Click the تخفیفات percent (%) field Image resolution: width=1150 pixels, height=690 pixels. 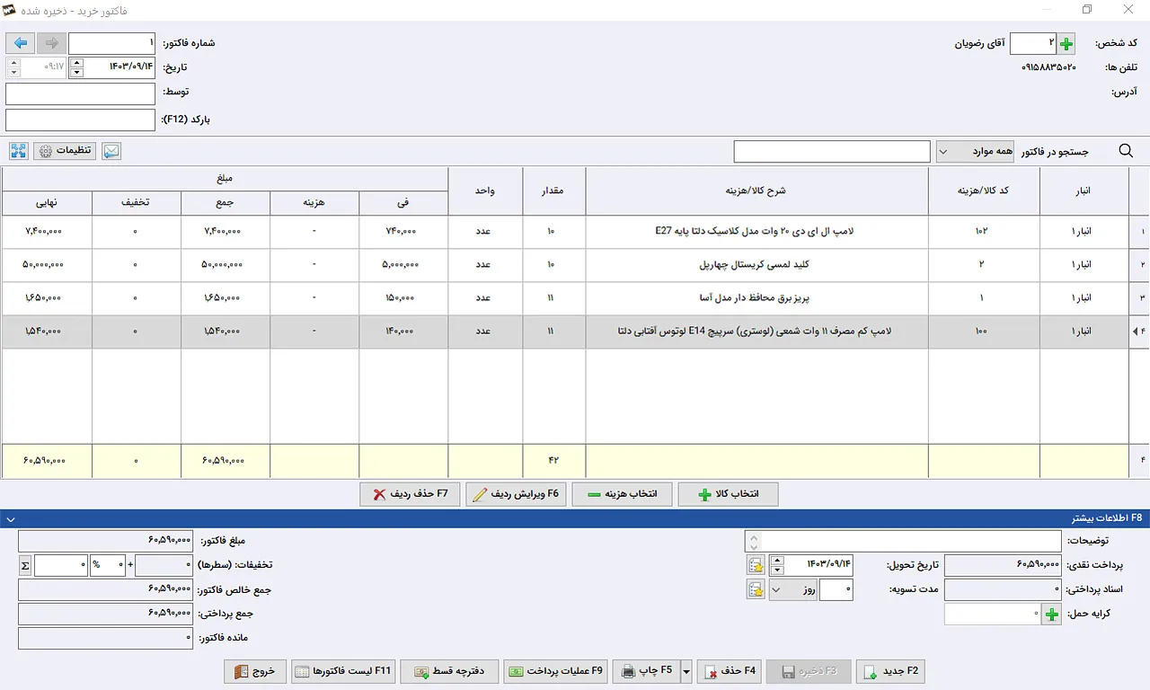pos(107,565)
